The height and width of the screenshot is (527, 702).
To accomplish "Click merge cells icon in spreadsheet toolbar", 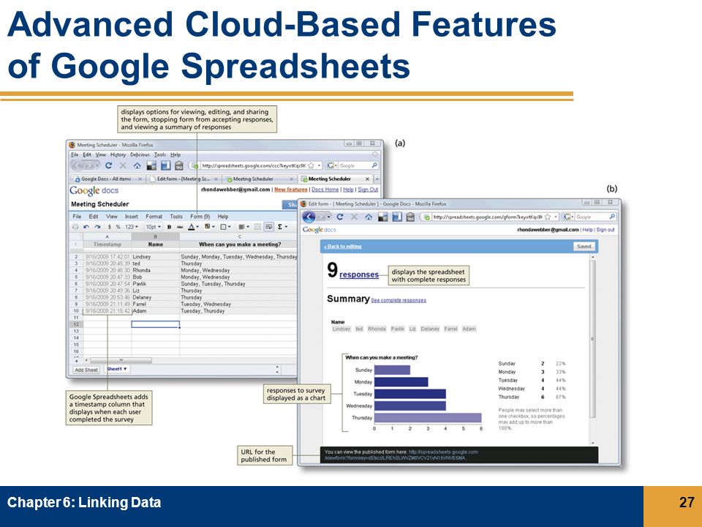I will 257,227.
